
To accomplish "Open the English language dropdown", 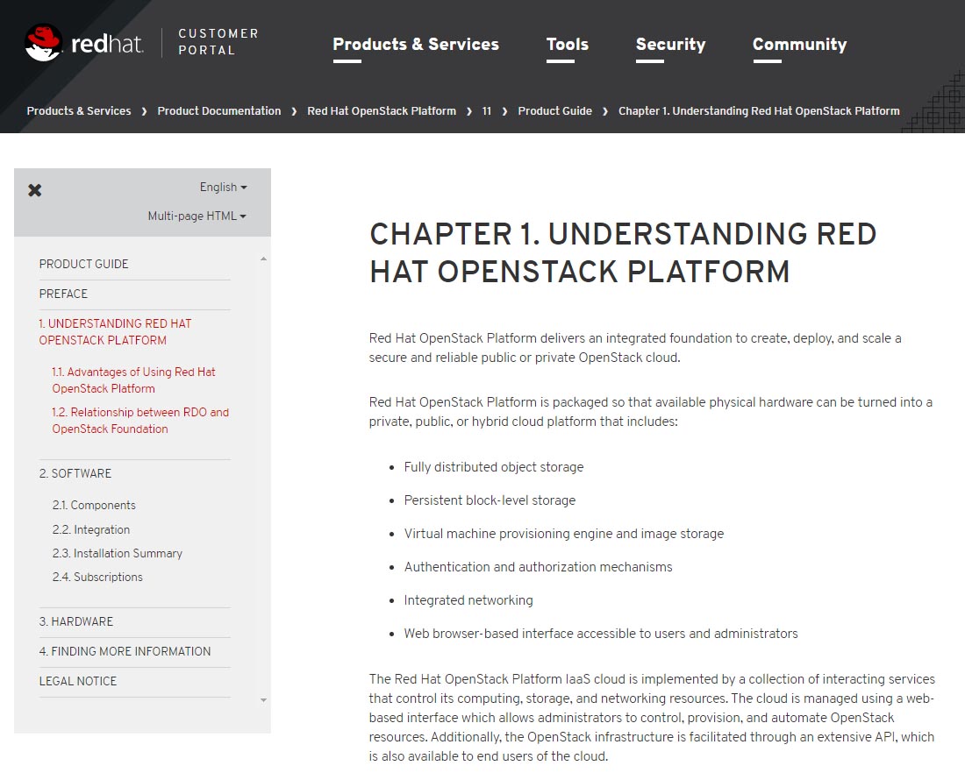I will 222,187.
